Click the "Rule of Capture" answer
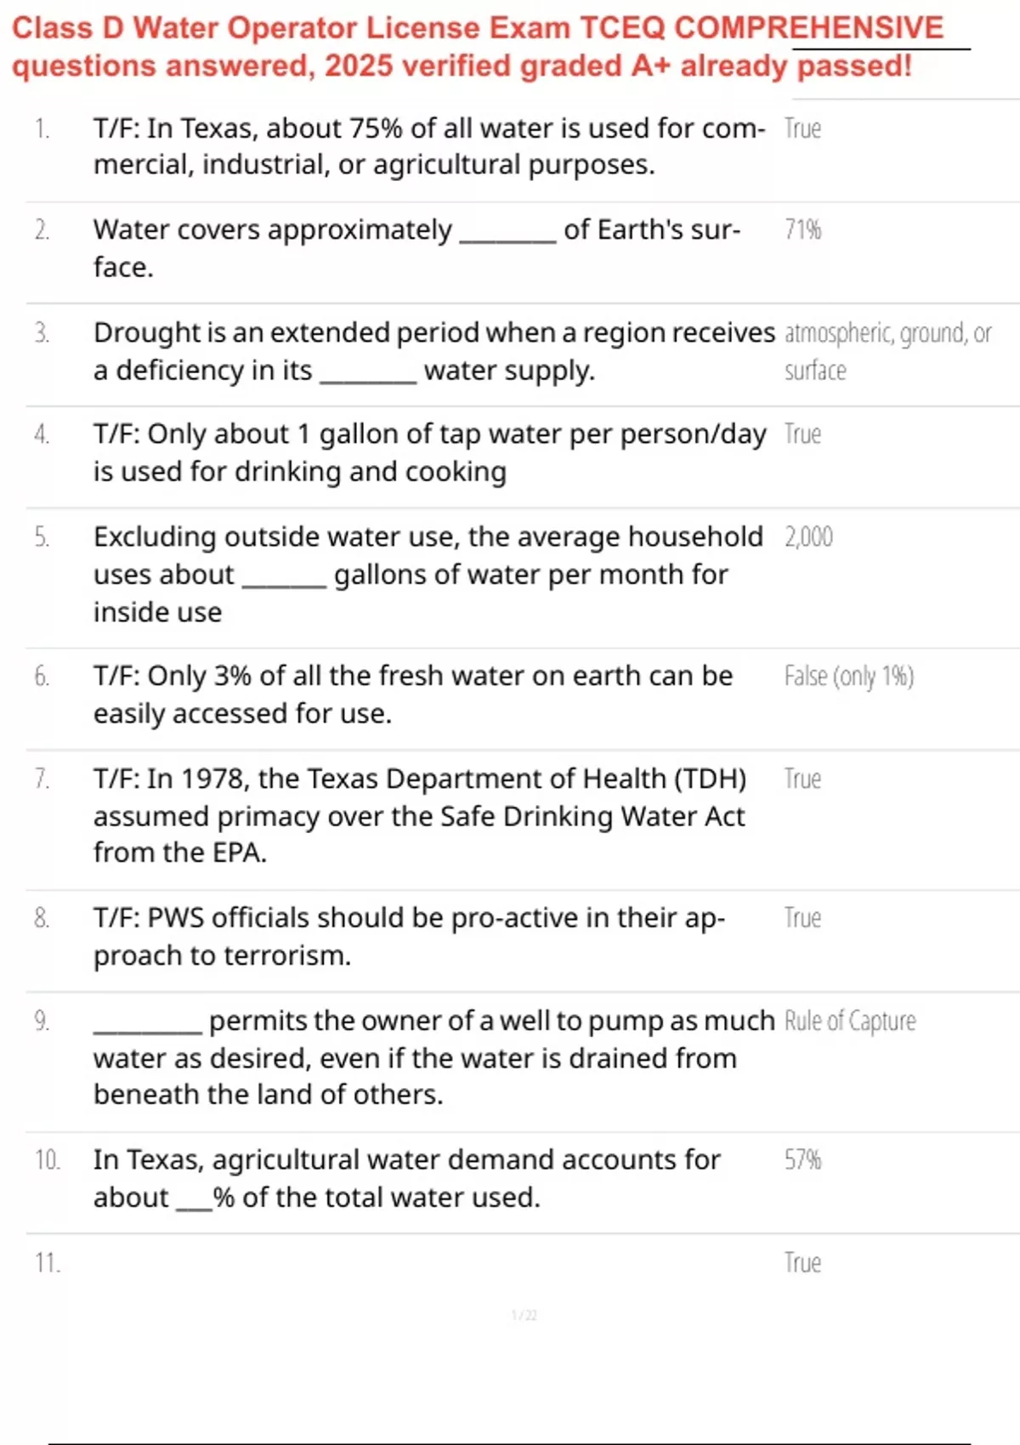This screenshot has height=1445, width=1020. 850,1021
